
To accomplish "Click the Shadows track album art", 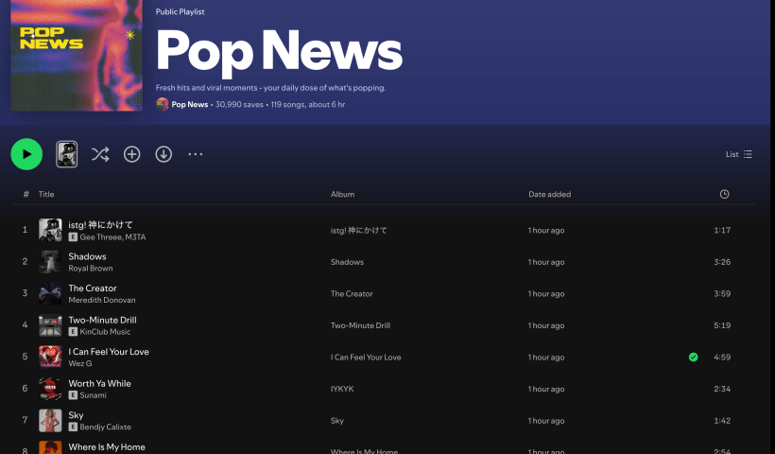I will (50, 262).
